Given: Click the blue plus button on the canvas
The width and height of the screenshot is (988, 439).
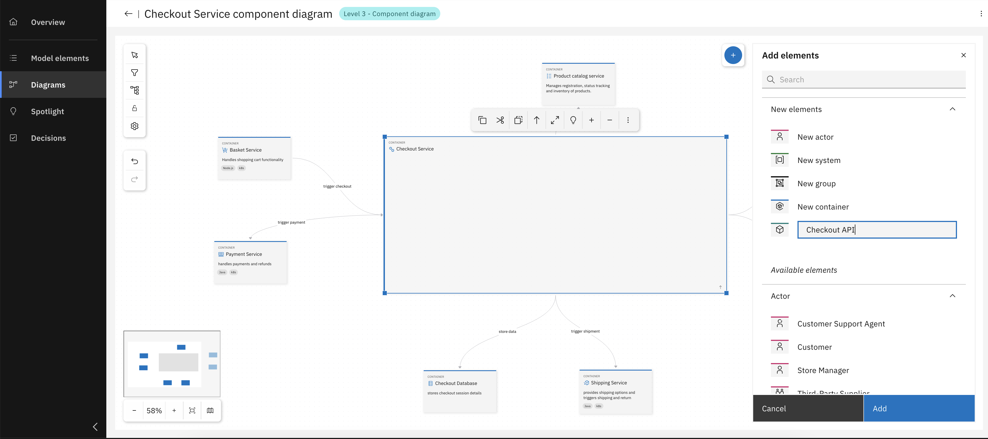Looking at the screenshot, I should coord(733,55).
